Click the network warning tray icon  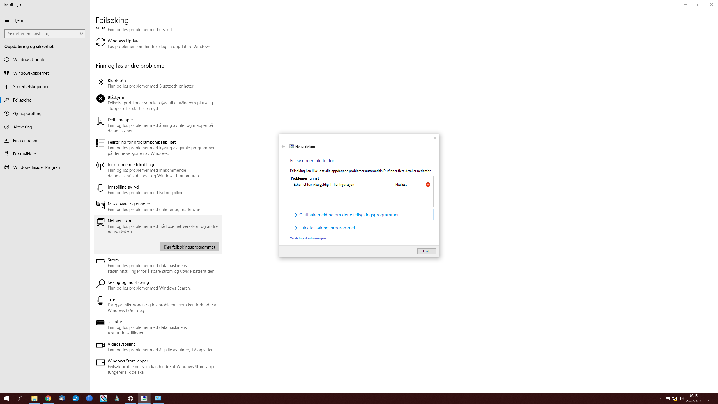coord(674,398)
